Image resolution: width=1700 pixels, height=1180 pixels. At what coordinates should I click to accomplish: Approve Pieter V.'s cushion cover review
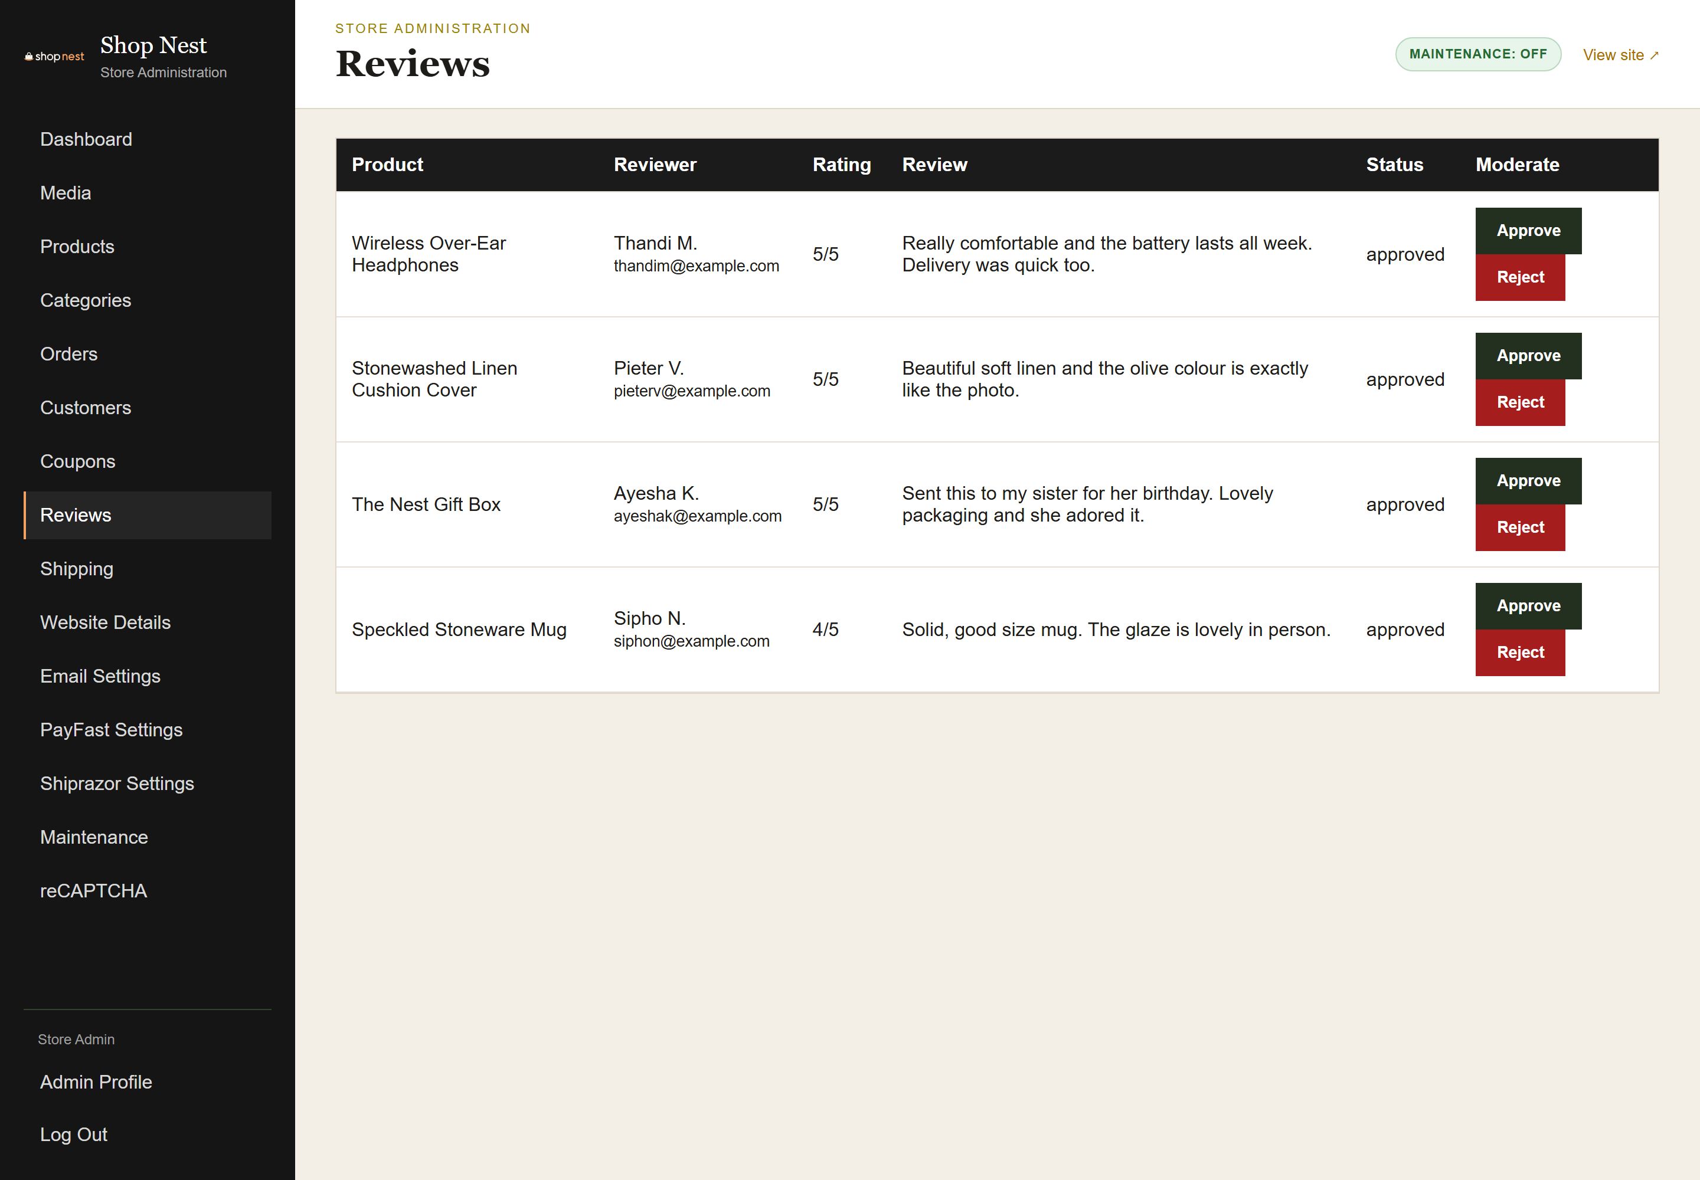(1528, 356)
